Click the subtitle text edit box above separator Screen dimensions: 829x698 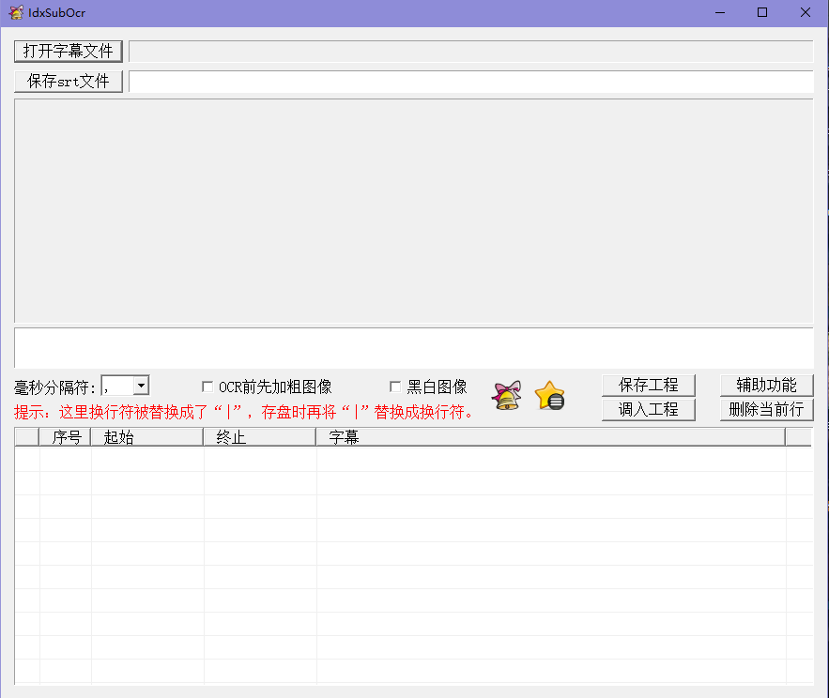(413, 347)
